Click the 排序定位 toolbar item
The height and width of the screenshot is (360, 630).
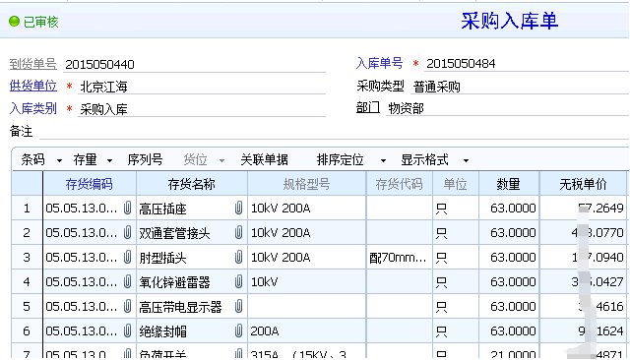click(340, 159)
